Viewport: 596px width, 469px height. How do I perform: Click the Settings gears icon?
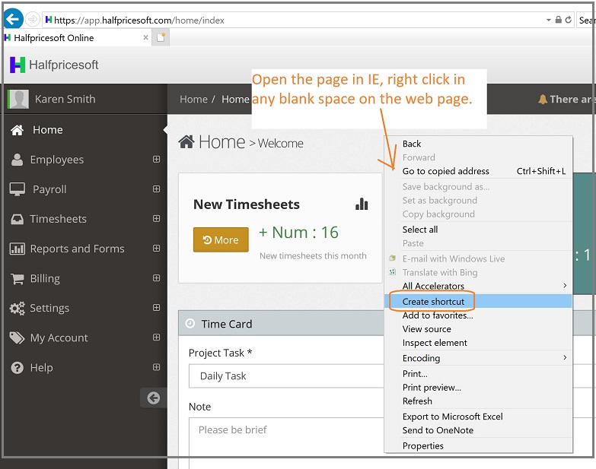coord(17,308)
